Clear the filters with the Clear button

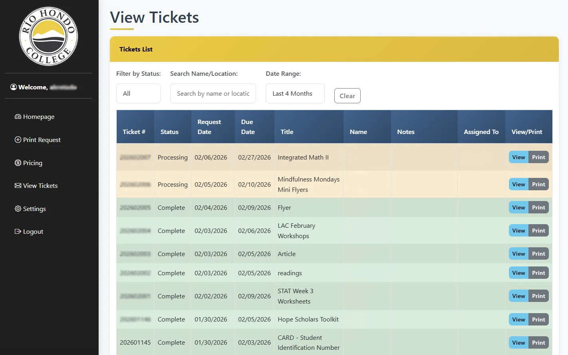coord(348,96)
